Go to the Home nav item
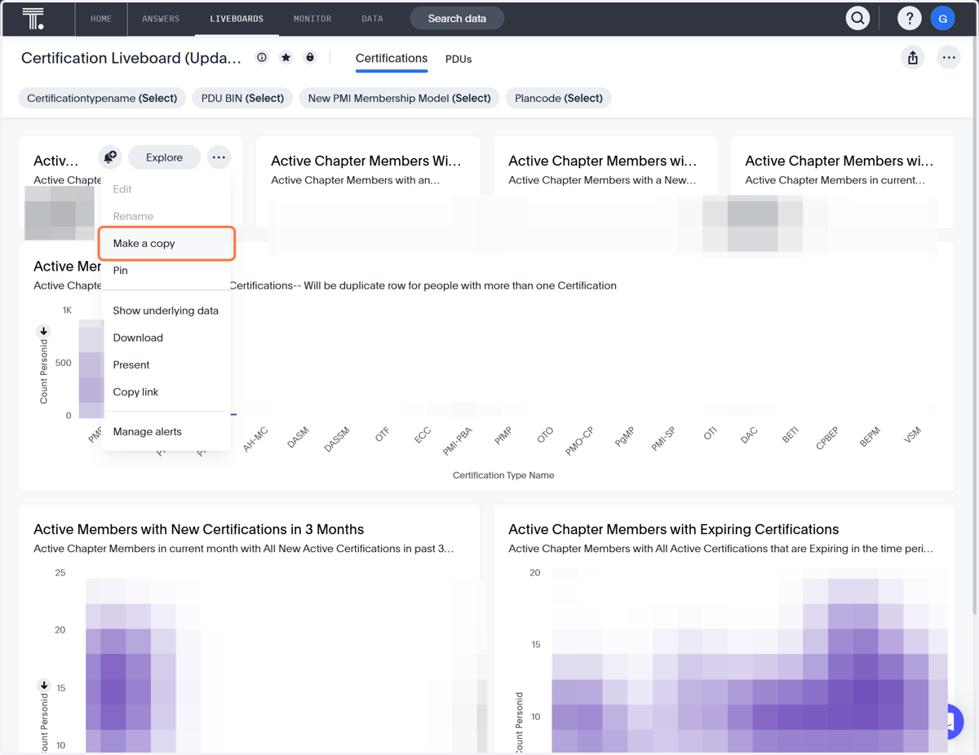 click(101, 18)
